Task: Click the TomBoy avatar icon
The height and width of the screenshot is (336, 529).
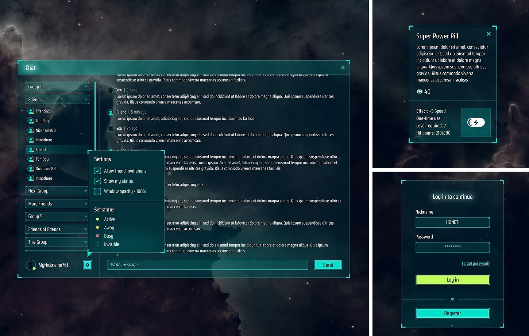Action: pos(31,121)
